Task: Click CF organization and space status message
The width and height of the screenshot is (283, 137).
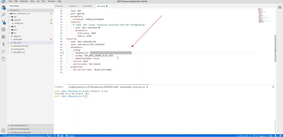Action: tap(23, 136)
